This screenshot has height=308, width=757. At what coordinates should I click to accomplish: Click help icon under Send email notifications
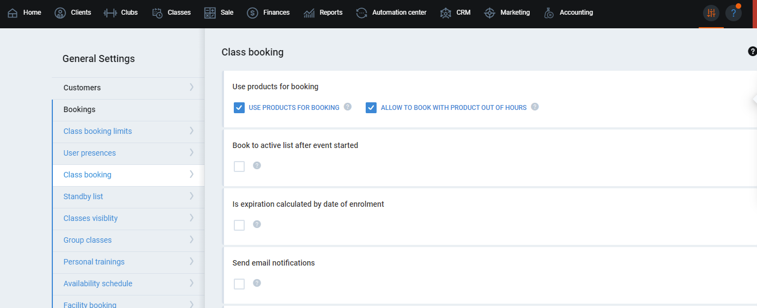coord(257,283)
